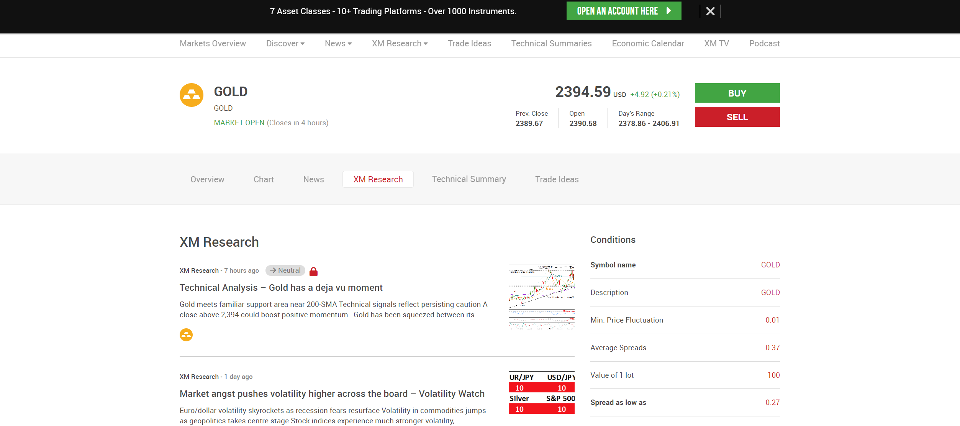Close the promotional top banner

click(710, 11)
